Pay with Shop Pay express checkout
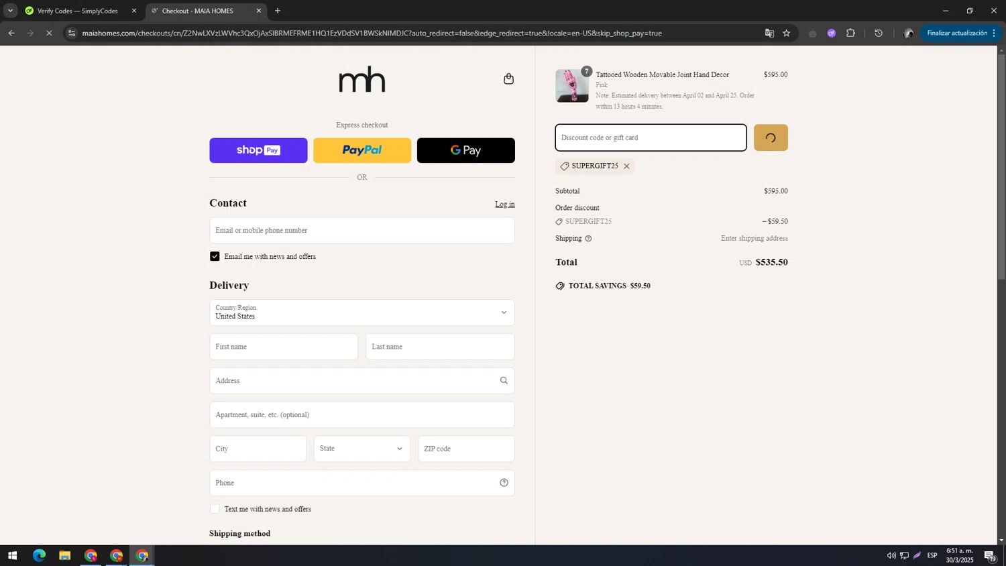This screenshot has height=566, width=1006. (x=258, y=151)
